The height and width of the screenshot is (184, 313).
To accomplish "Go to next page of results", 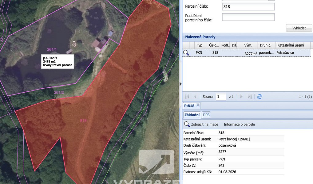I will [x=241, y=97].
